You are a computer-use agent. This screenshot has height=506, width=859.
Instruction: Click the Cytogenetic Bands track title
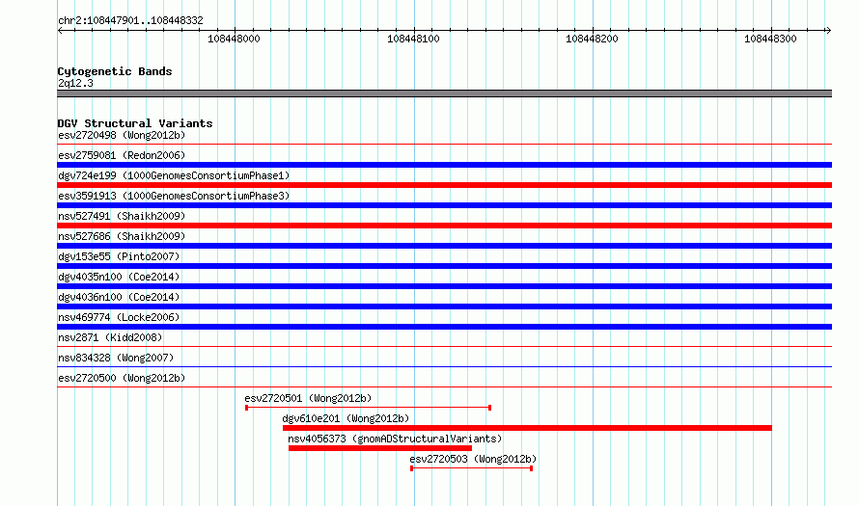115,71
